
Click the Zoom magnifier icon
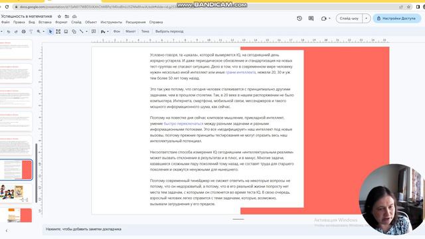tap(39, 32)
